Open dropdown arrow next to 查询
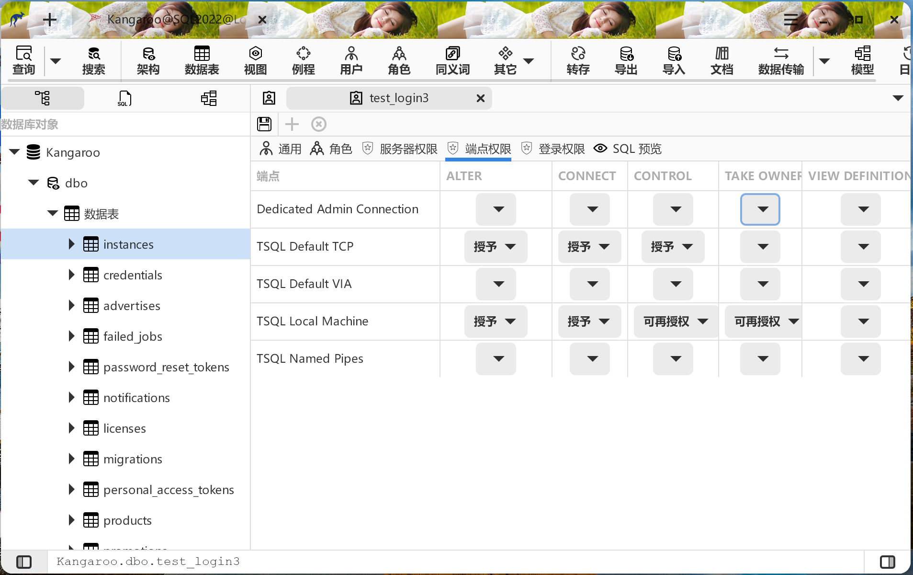This screenshot has width=913, height=575. [x=56, y=61]
